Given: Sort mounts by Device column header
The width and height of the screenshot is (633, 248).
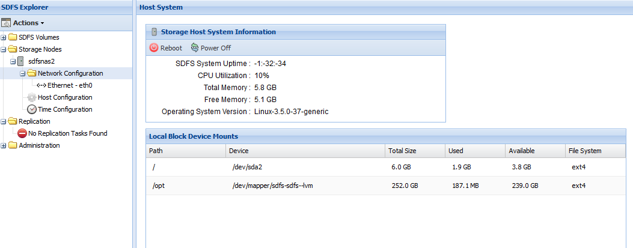Looking at the screenshot, I should coord(239,151).
